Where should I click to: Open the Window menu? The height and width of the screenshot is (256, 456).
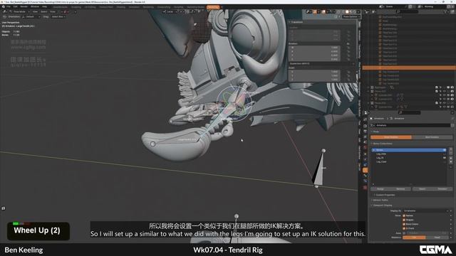point(35,6)
